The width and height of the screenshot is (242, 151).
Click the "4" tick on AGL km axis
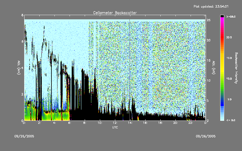(22, 68)
